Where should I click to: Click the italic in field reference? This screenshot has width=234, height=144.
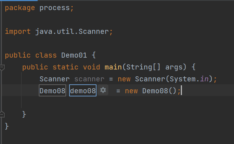point(204,79)
